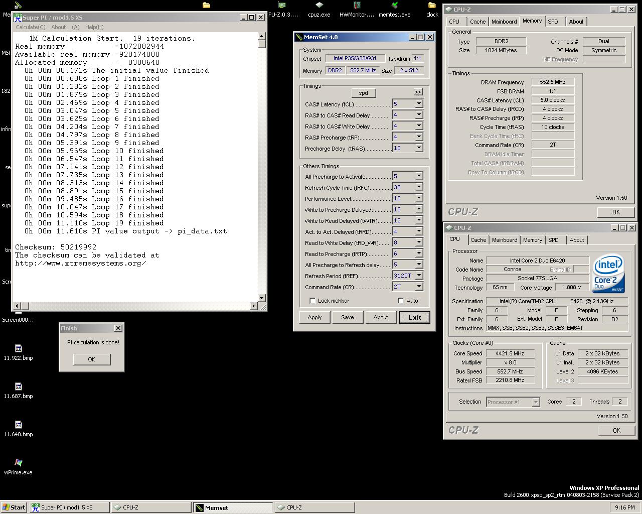Viewport: 642px width, 514px height.
Task: Click the title bar icon of the CPU-Z Memory window
Action: pyautogui.click(x=449, y=9)
